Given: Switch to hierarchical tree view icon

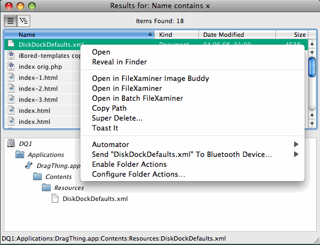Looking at the screenshot, I should 24,21.
